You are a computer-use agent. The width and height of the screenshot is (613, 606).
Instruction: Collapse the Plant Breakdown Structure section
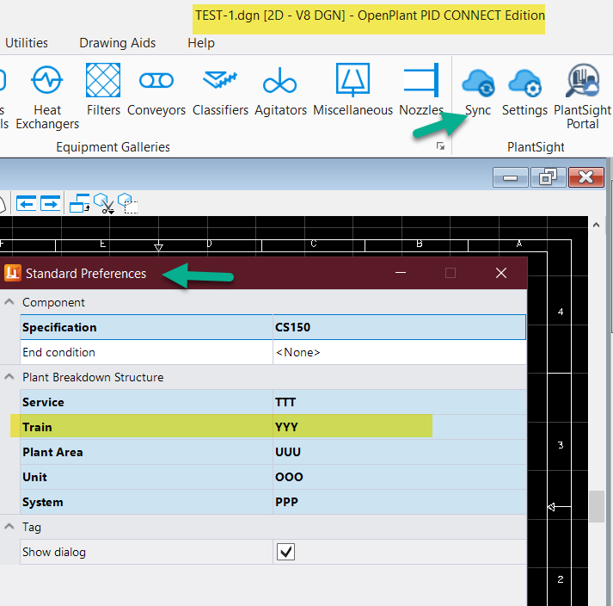pos(9,376)
